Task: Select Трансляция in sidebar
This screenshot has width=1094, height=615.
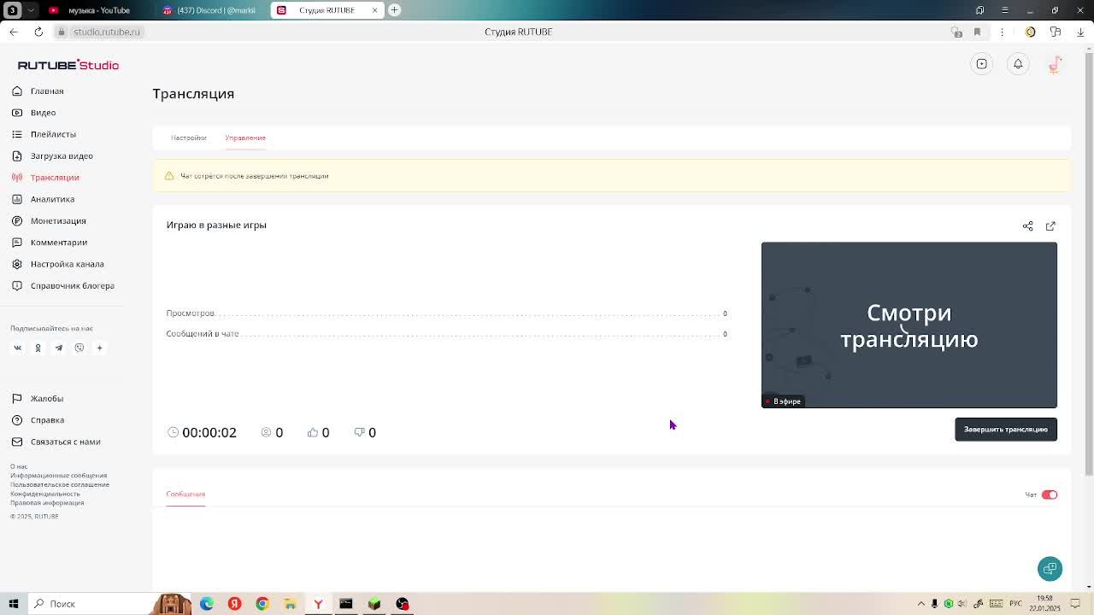Action: [x=55, y=178]
